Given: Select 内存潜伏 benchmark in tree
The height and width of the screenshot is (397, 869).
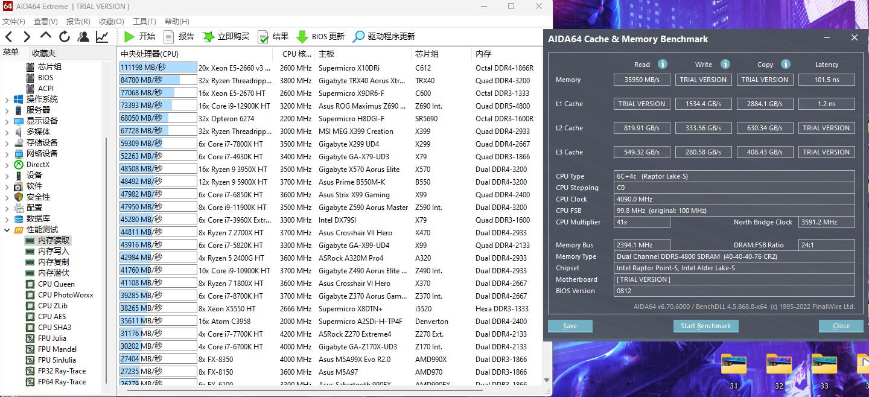Looking at the screenshot, I should tap(53, 273).
